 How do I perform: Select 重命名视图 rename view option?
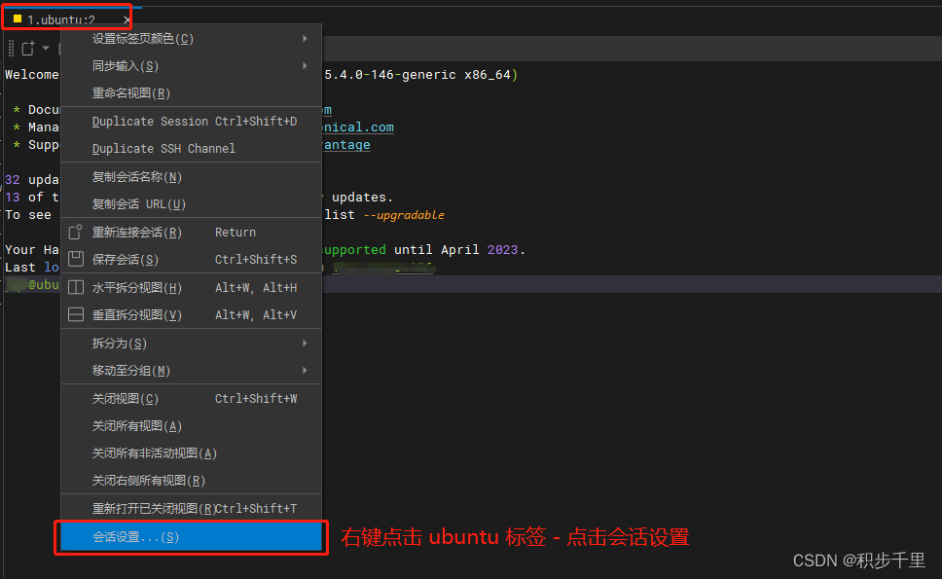pos(191,93)
